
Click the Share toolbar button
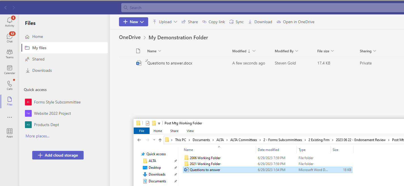pyautogui.click(x=190, y=22)
